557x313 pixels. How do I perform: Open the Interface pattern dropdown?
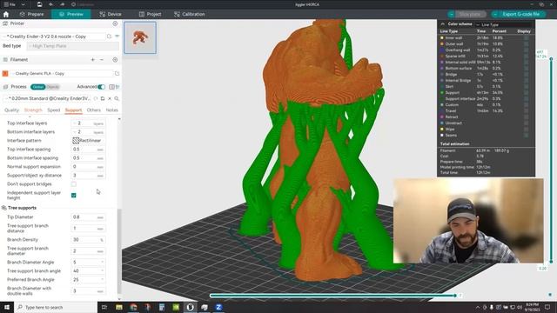tap(89, 141)
